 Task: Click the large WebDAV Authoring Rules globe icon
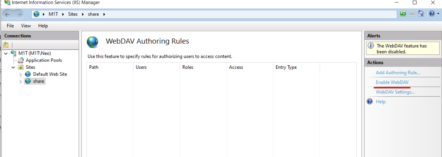pos(92,42)
